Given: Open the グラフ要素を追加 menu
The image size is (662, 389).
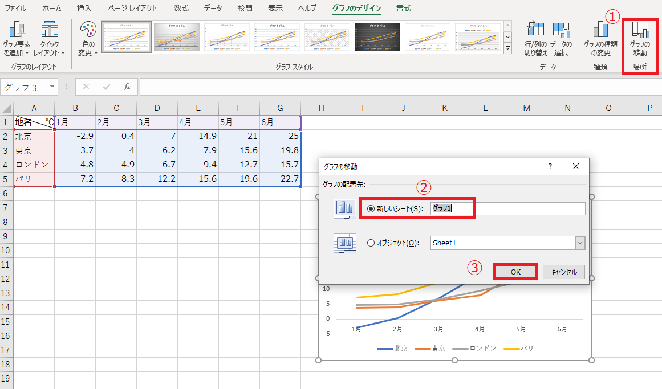Looking at the screenshot, I should point(17,39).
